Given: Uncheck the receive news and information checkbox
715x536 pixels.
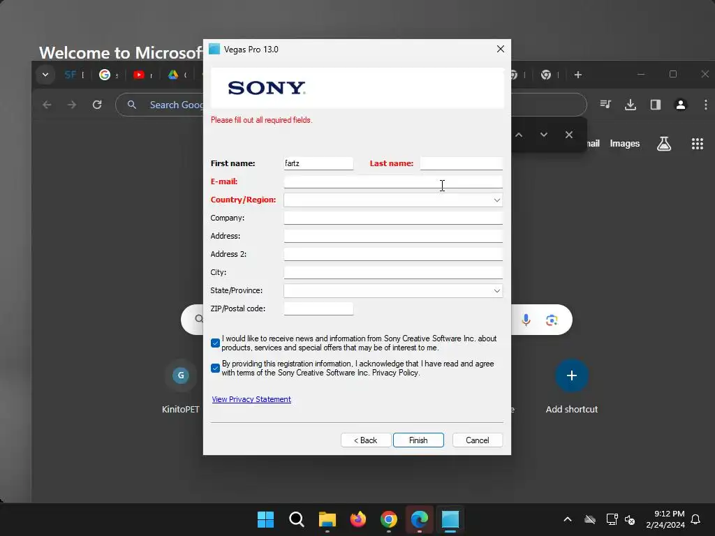Looking at the screenshot, I should coord(215,343).
